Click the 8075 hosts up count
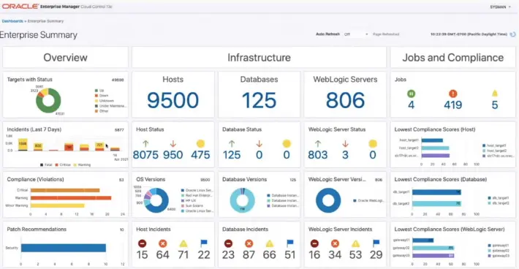The image size is (519, 269). [x=145, y=155]
